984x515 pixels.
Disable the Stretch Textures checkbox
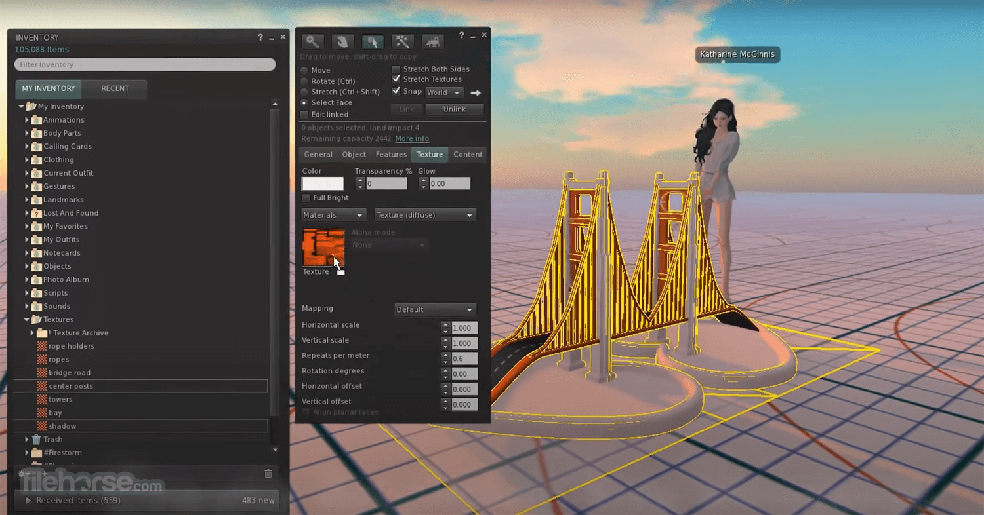(x=396, y=79)
